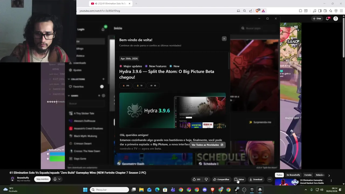Click Seja membro button
Screen dimensions: 345x194
point(42,179)
